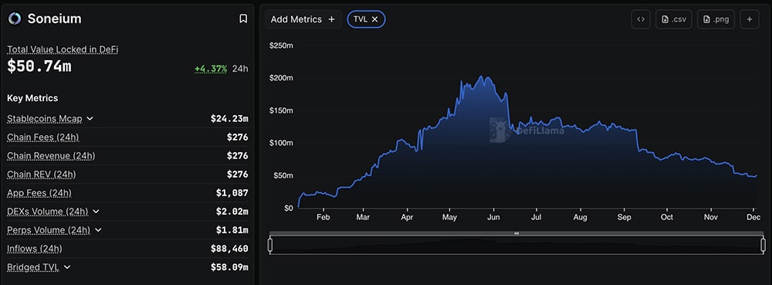Click the $88,460 inflows value
Screen dimensions: 772x285
click(x=229, y=249)
